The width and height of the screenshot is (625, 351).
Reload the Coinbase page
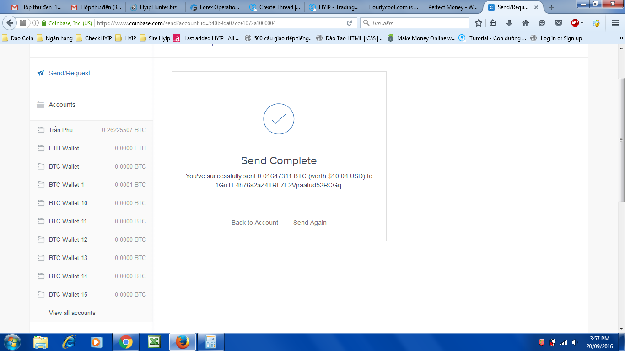coord(349,23)
